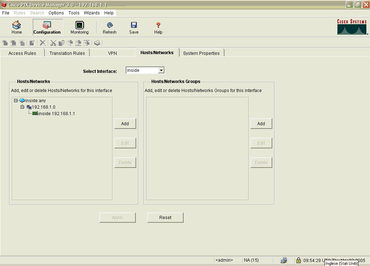
Task: Click Add in Hosts/Networks Groups panel
Action: [261, 124]
